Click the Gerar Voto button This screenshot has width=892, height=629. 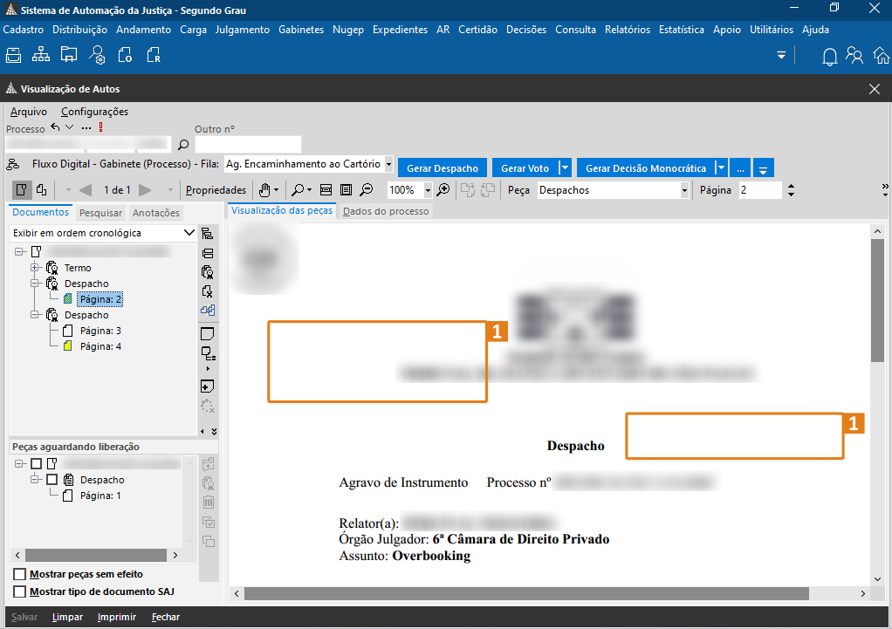[x=525, y=168]
